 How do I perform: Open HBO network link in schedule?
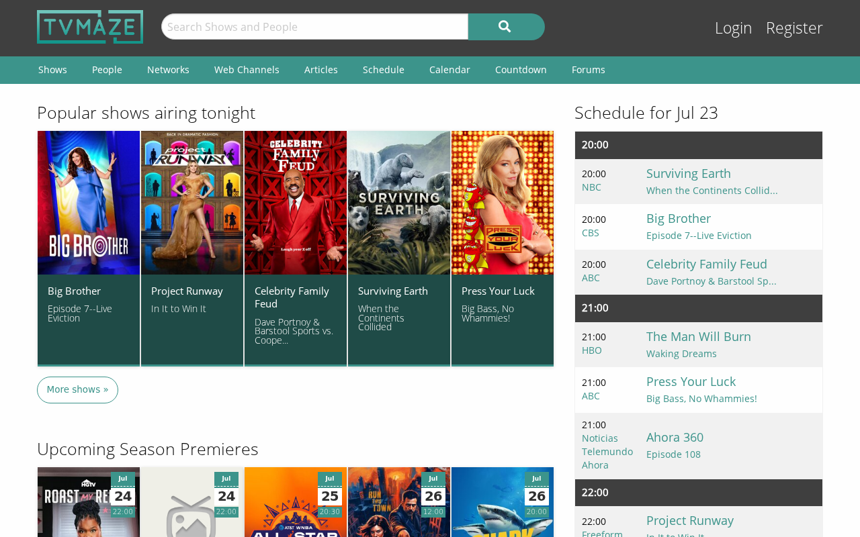592,350
